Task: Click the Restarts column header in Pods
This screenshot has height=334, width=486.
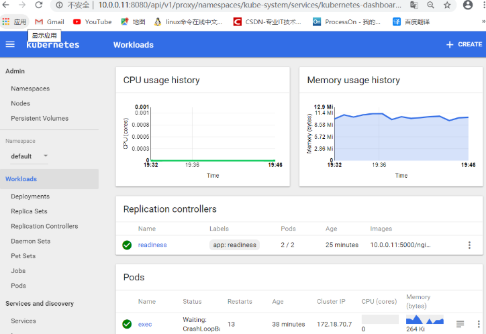Action: coord(240,301)
